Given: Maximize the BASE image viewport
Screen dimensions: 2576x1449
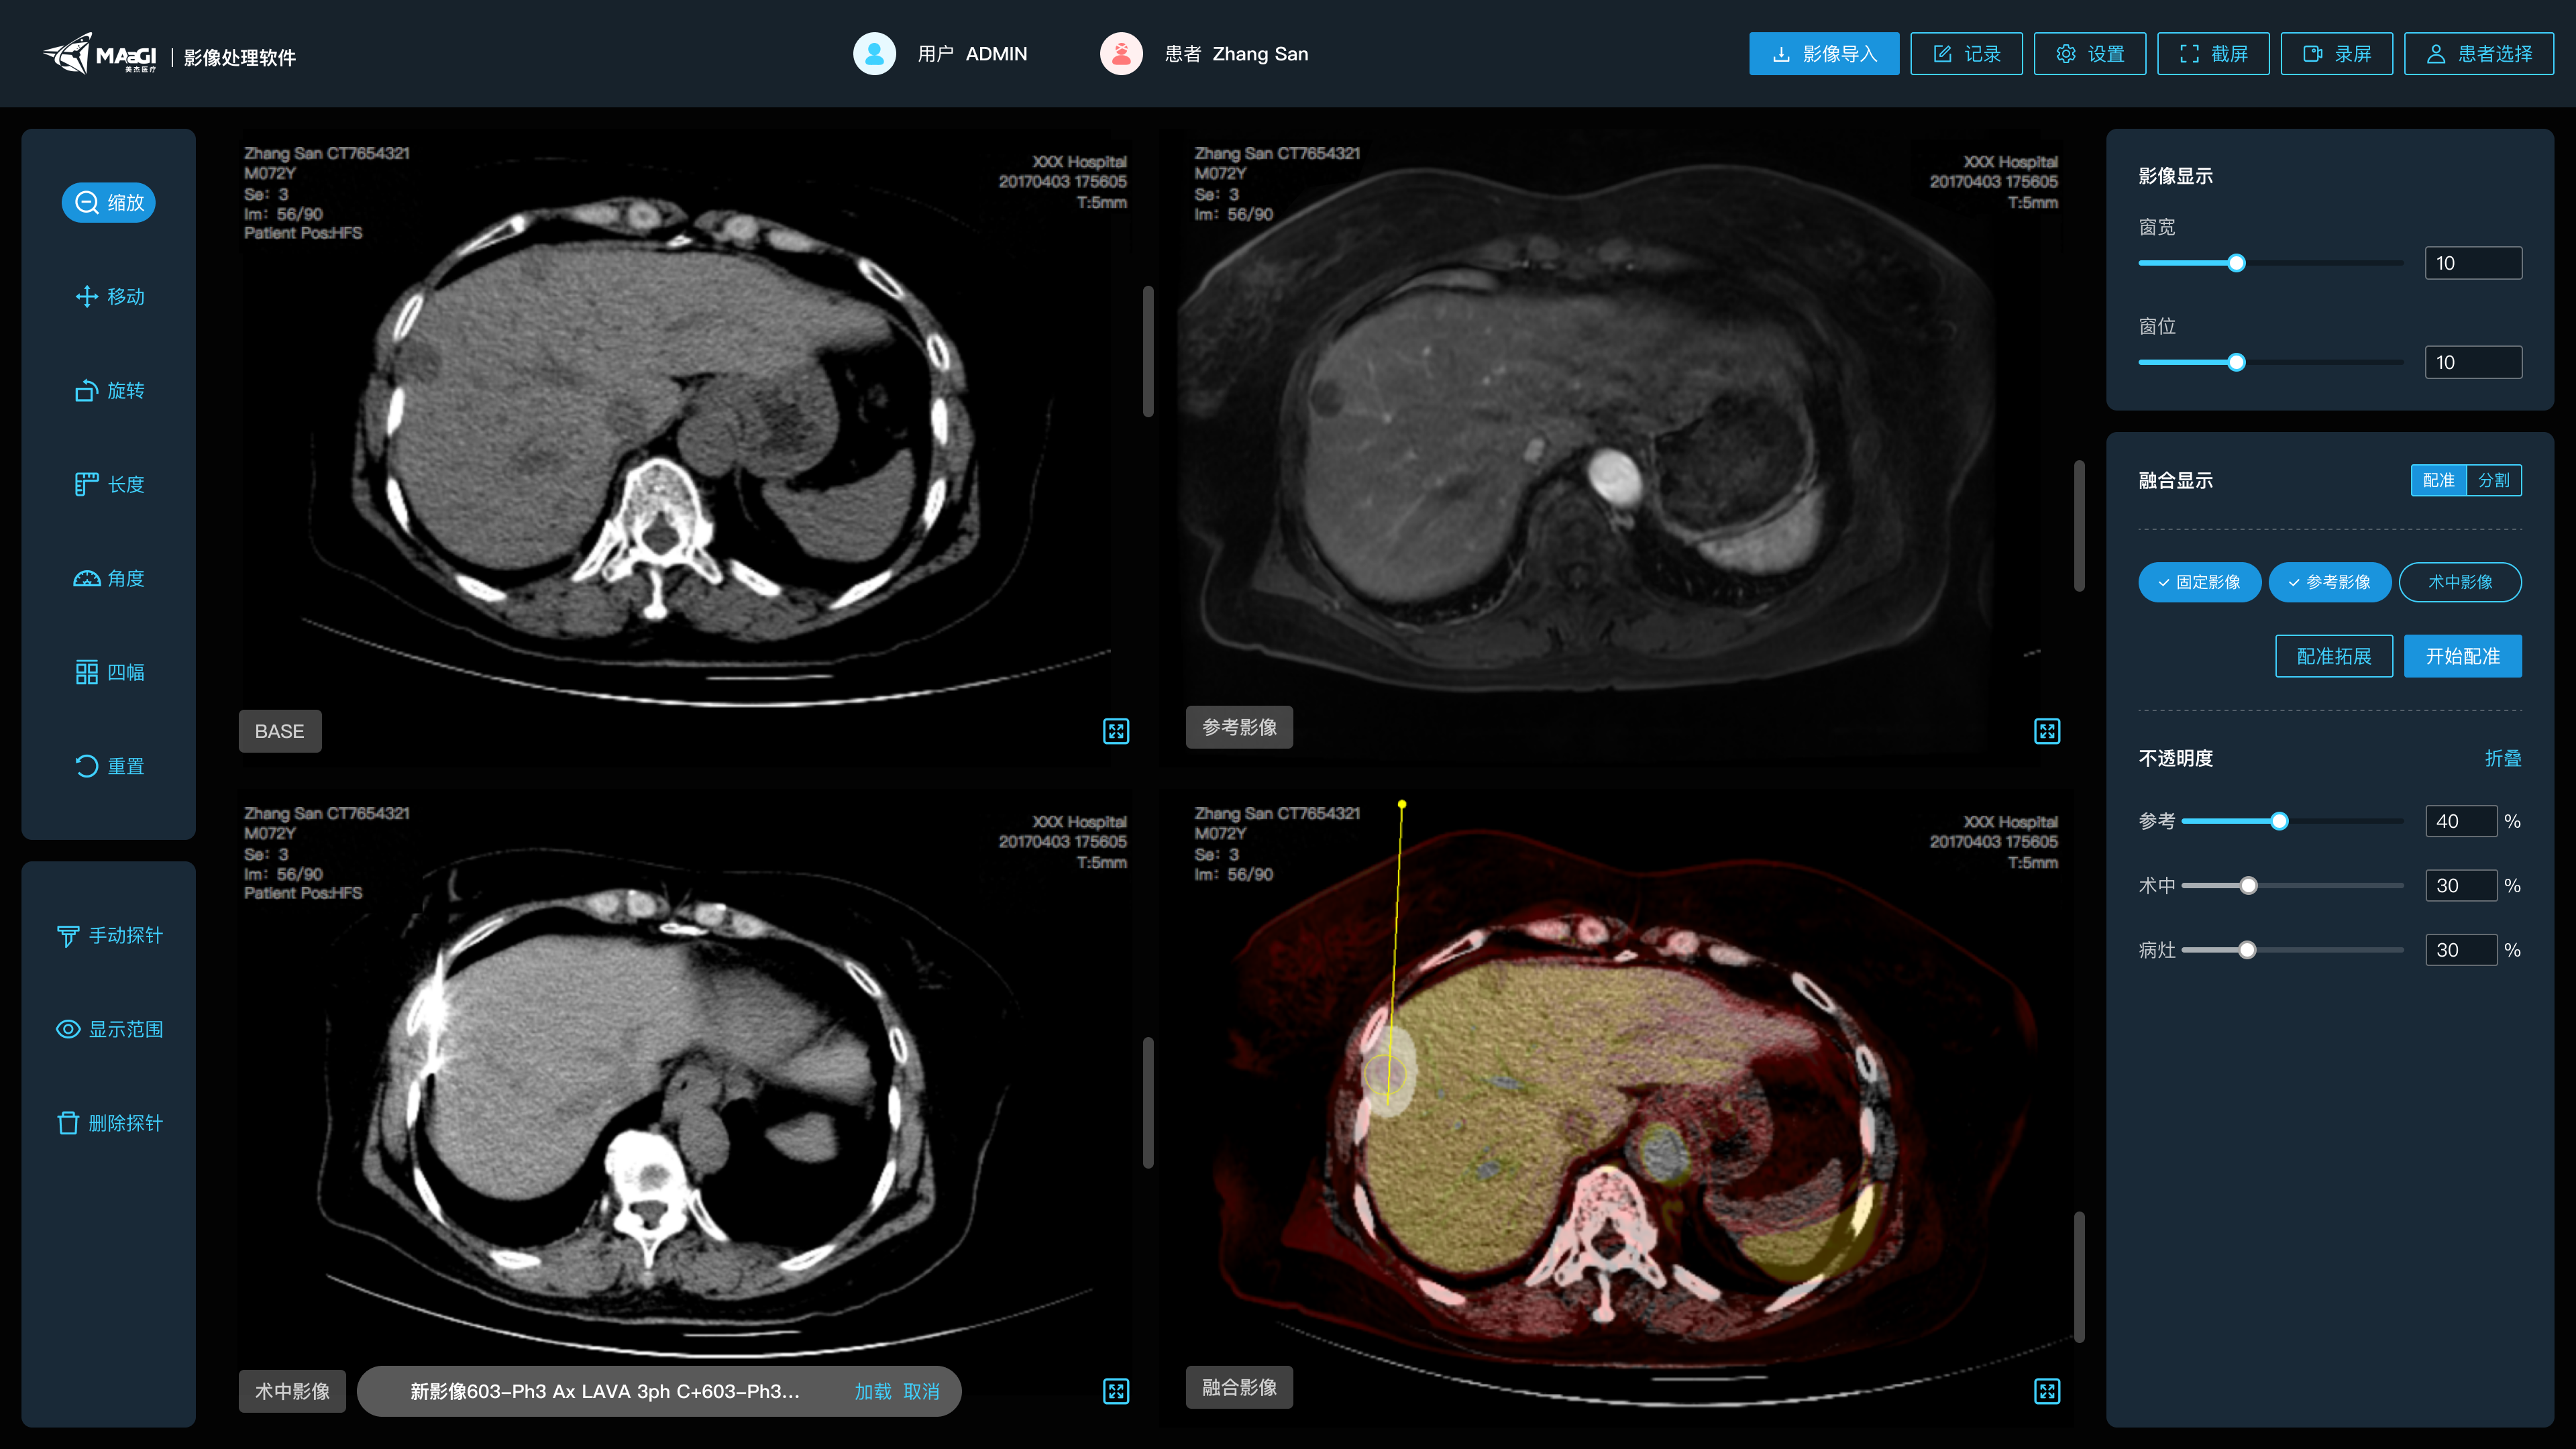Looking at the screenshot, I should point(1116,731).
